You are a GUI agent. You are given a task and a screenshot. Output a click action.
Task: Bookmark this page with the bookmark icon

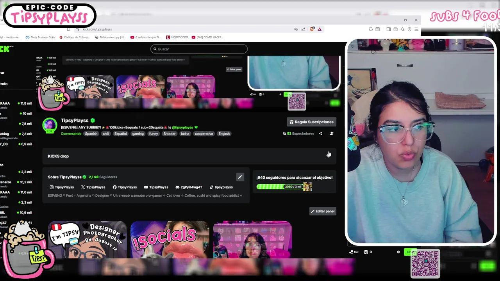(x=68, y=29)
